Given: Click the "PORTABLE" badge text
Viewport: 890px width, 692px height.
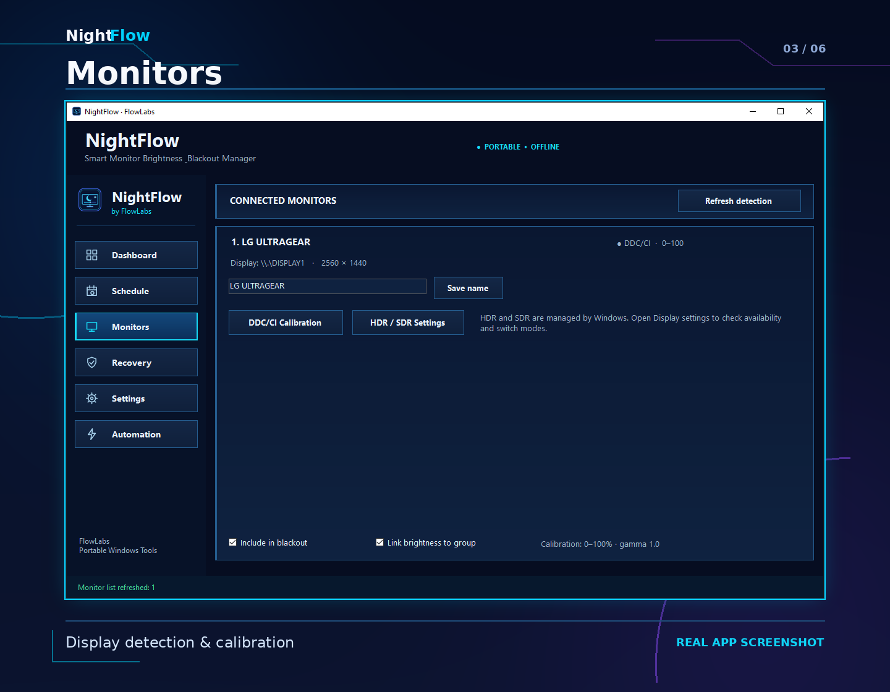Looking at the screenshot, I should click(502, 147).
